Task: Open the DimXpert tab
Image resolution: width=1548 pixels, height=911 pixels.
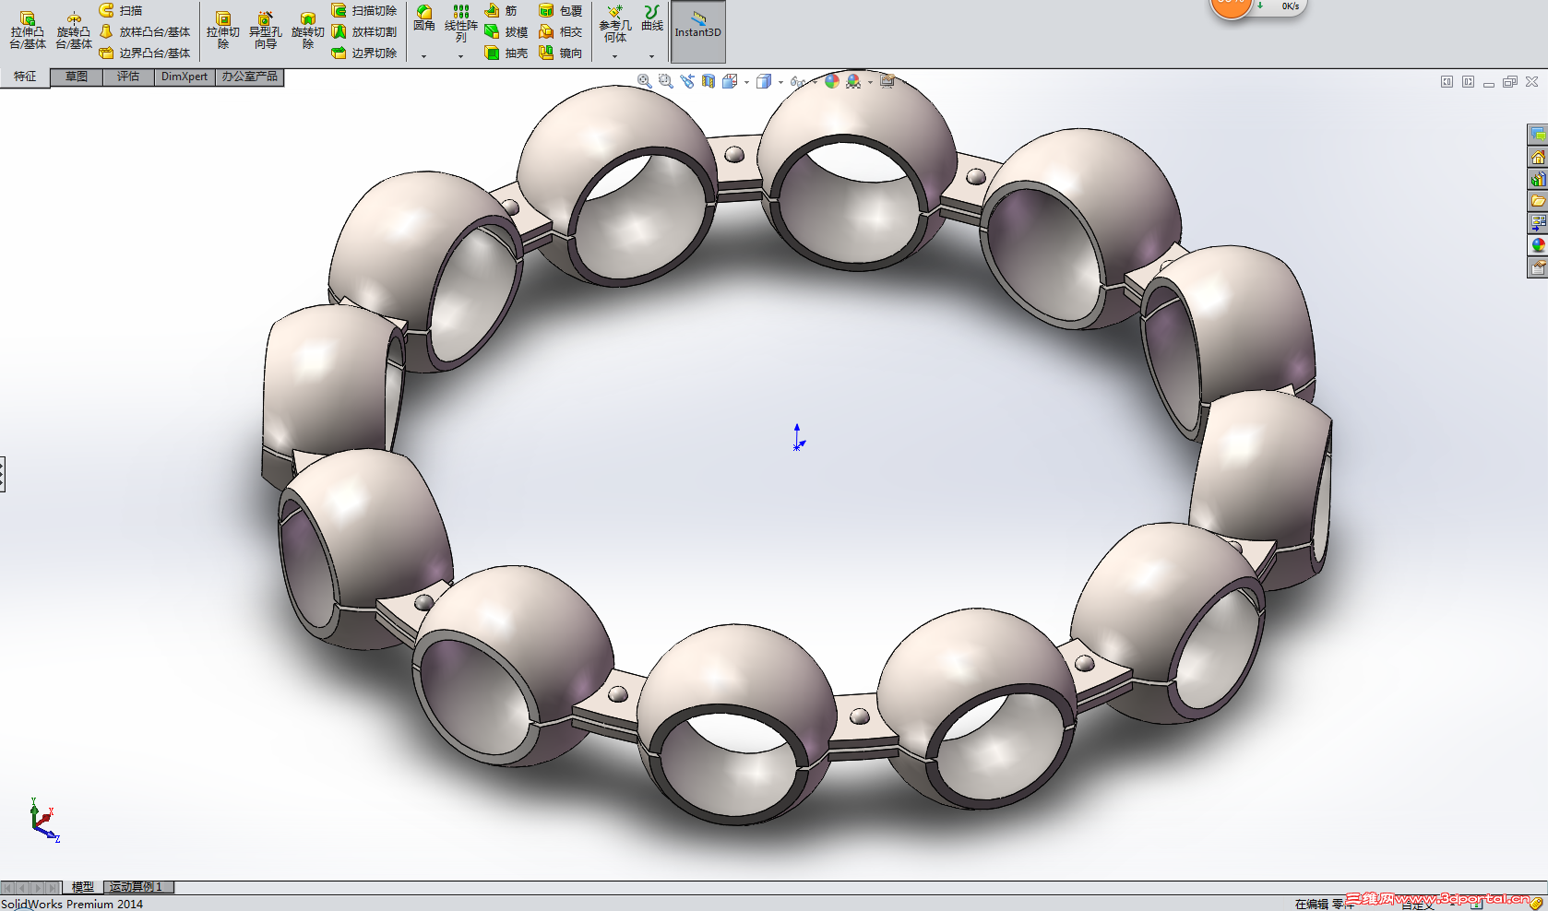Action: (x=185, y=77)
